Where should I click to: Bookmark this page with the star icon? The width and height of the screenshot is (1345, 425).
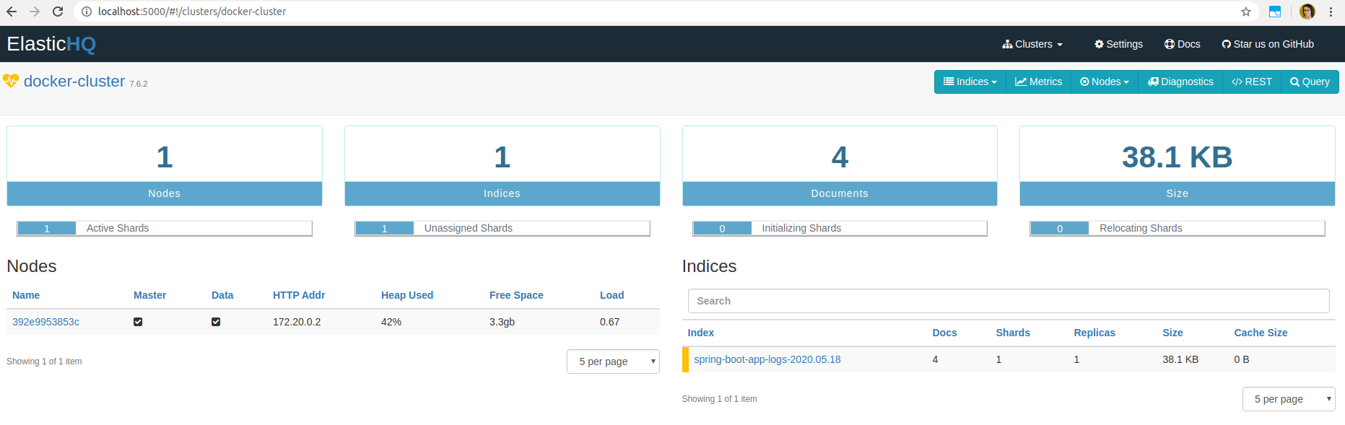click(x=1246, y=12)
